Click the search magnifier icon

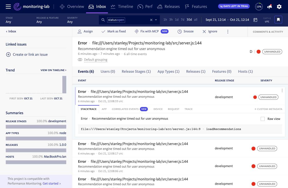103,20
